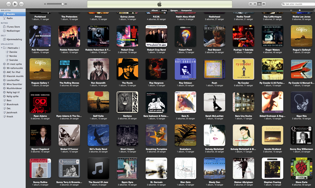This screenshot has height=188, width=315.
Task: Open Nedlastinger downloads item
Action: click(x=13, y=31)
